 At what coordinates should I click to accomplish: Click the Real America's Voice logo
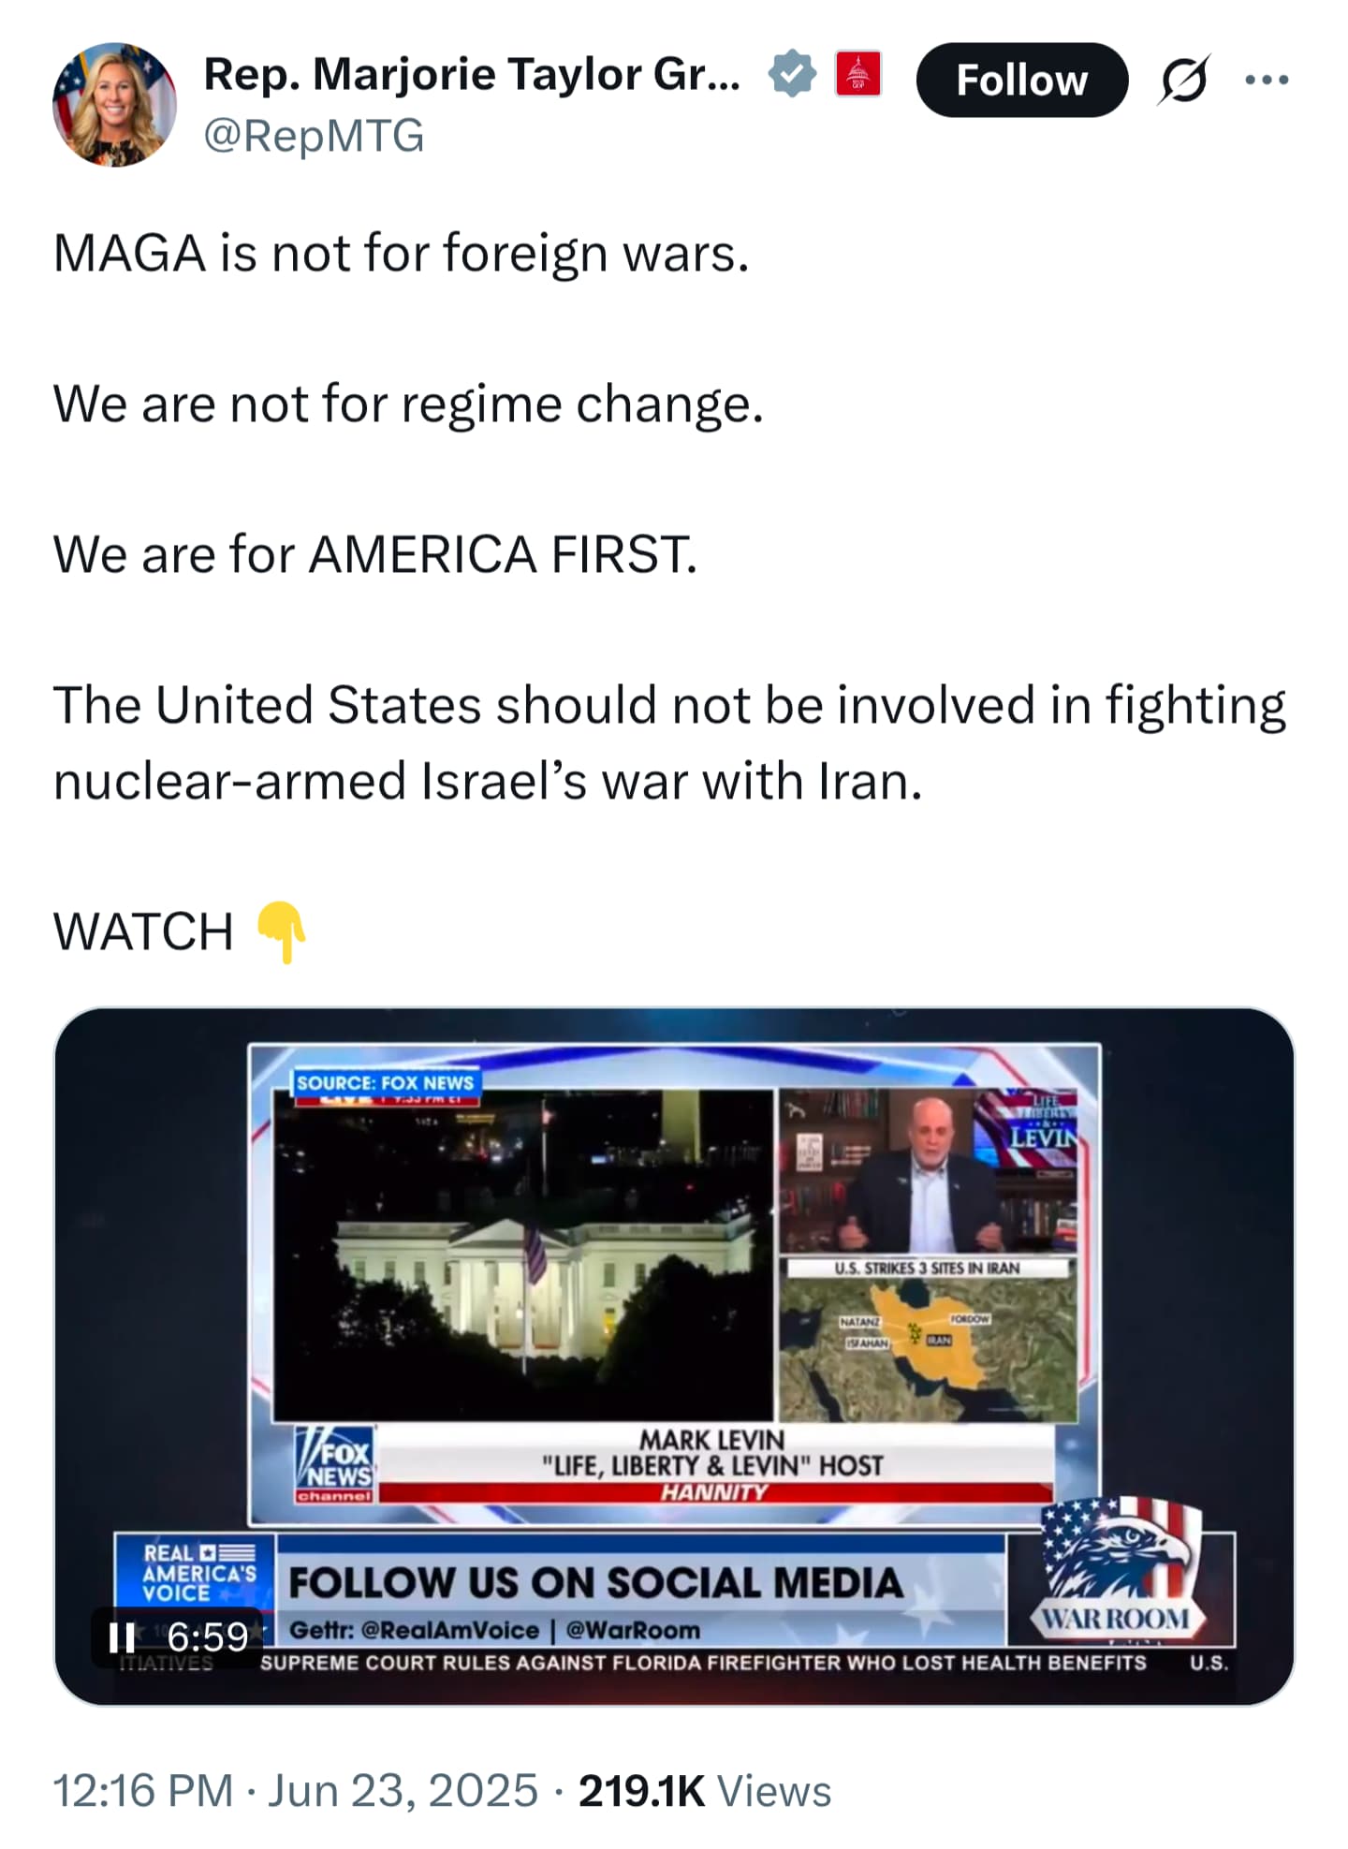[x=196, y=1572]
